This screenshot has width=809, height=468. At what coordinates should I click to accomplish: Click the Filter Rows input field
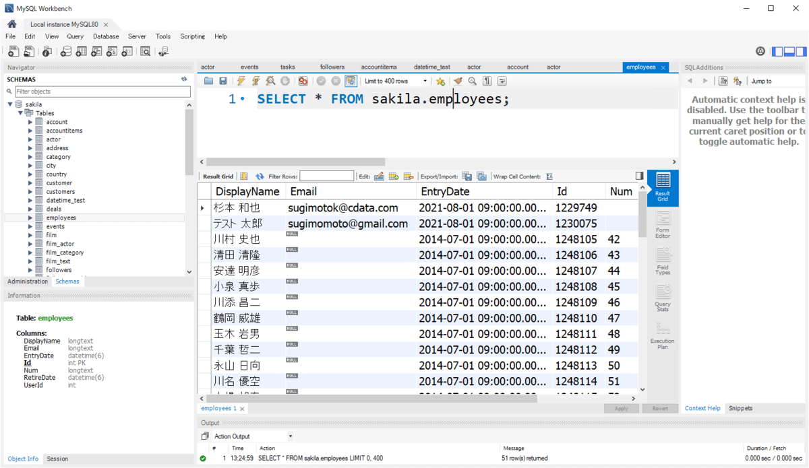(x=326, y=176)
